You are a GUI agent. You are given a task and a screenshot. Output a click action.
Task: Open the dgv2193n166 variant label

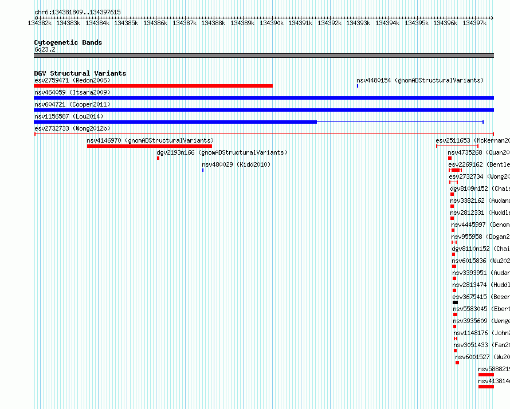point(222,152)
